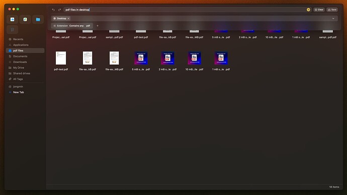The height and width of the screenshot is (195, 347).
Task: Open the Google Drive source icon
Action: click(25, 20)
